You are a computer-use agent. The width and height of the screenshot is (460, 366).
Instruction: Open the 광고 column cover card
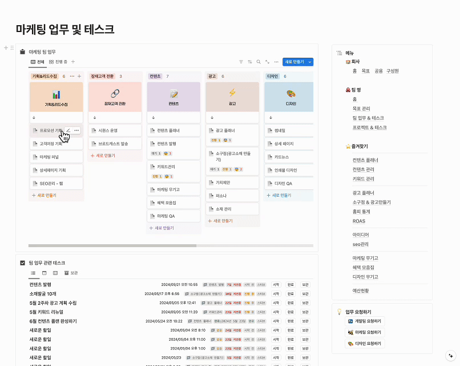(232, 97)
